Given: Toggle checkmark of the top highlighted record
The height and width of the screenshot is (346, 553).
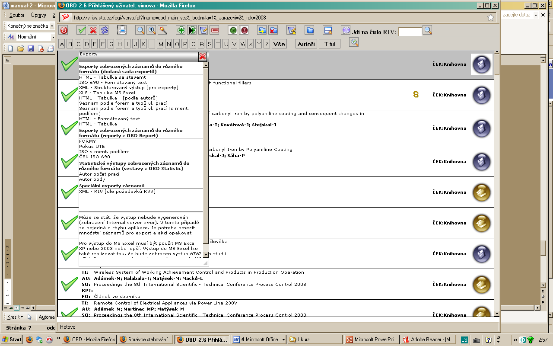Looking at the screenshot, I should point(69,64).
